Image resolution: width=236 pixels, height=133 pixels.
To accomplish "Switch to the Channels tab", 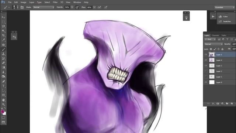I will tap(215, 35).
